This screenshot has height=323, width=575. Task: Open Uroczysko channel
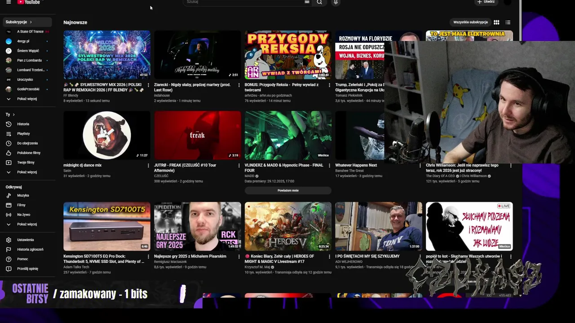[x=28, y=79]
